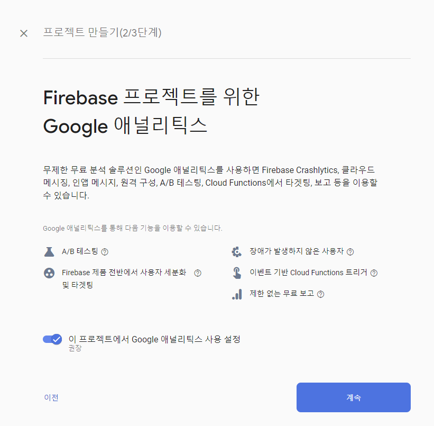Open help tooltip for A/B 테스팅
The height and width of the screenshot is (426, 434).
[105, 252]
